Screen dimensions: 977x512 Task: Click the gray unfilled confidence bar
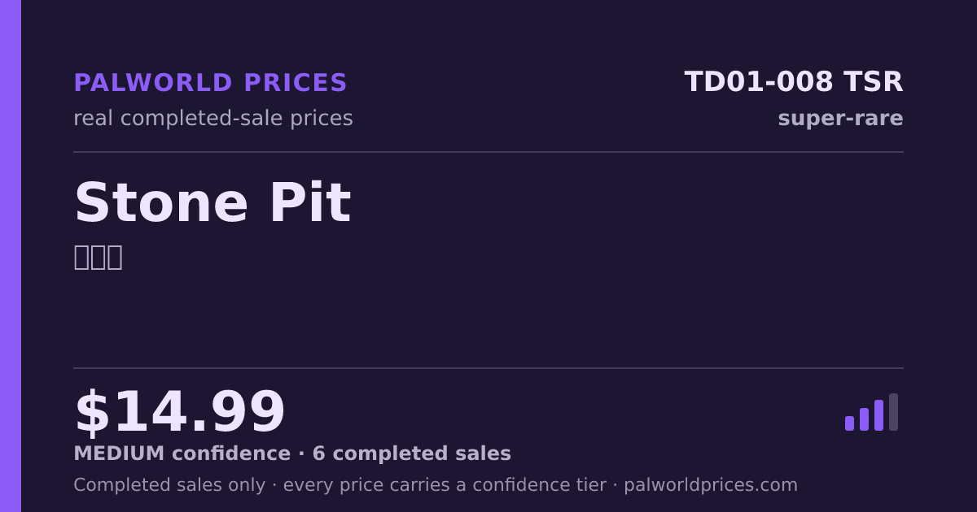[x=893, y=412]
